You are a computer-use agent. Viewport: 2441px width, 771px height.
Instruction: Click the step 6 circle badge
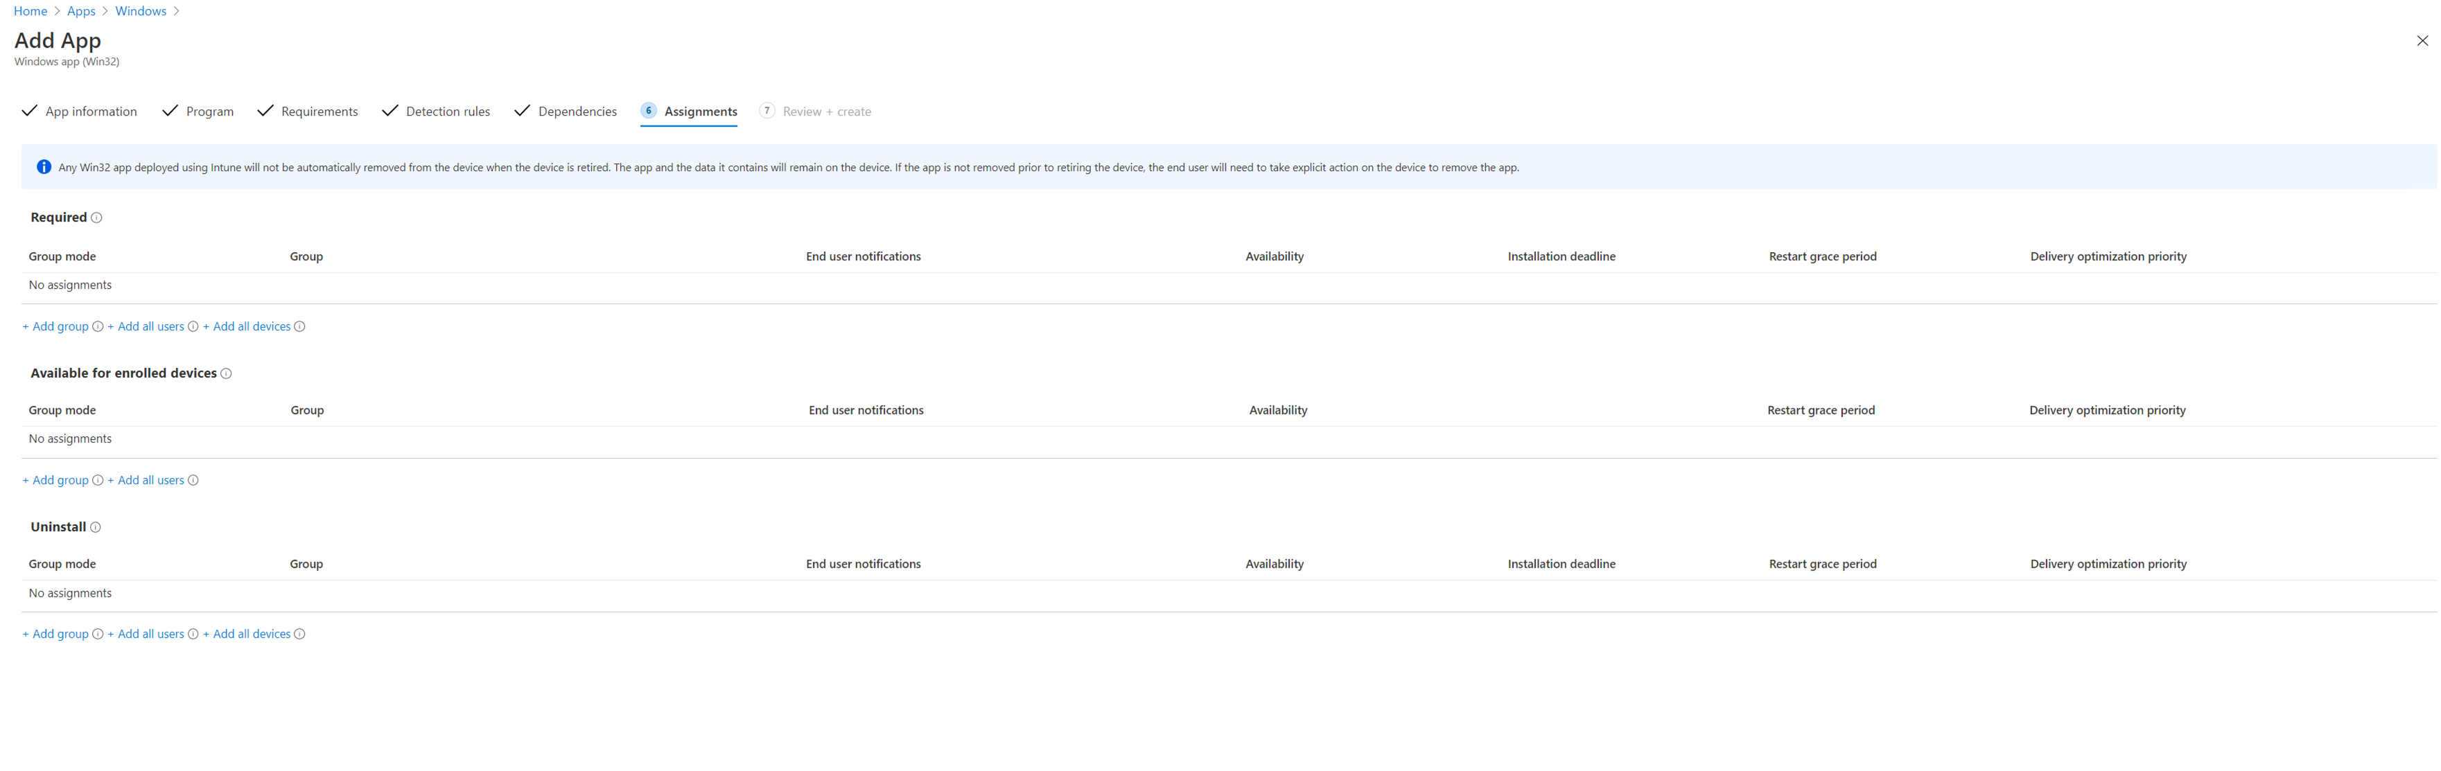point(649,111)
